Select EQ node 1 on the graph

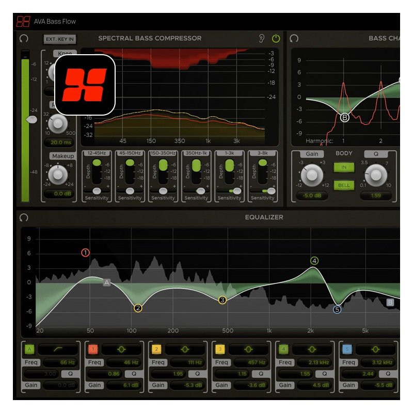click(x=85, y=252)
